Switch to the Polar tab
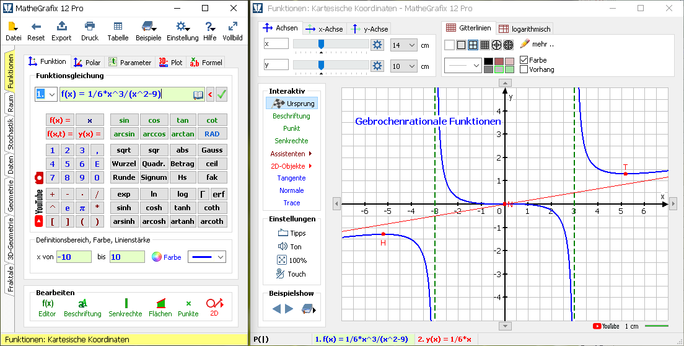Image resolution: width=684 pixels, height=346 pixels. [87, 63]
